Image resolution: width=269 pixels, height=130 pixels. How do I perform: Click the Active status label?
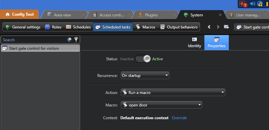click(x=158, y=59)
